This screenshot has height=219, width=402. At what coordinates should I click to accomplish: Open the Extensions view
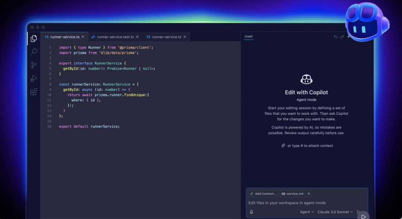click(x=34, y=92)
